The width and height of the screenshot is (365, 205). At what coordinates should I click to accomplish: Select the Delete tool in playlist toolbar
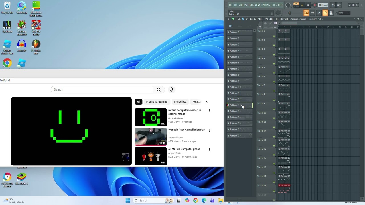[247, 19]
